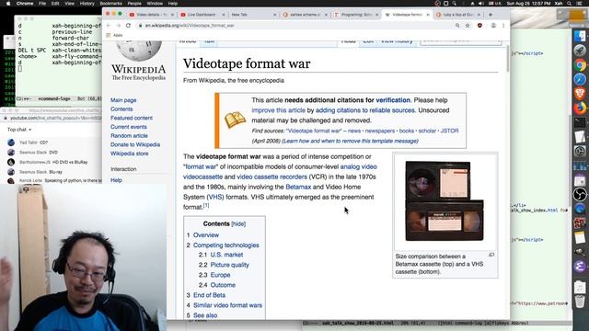Image resolution: width=589 pixels, height=331 pixels.
Task: Open Chrome's three-dot menu
Action: coord(503,26)
